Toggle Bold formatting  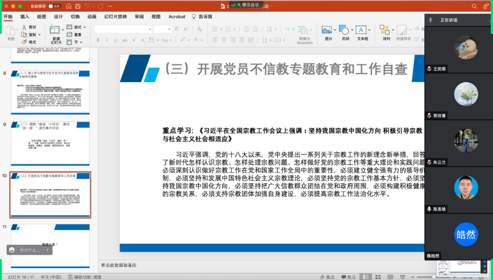[98, 40]
